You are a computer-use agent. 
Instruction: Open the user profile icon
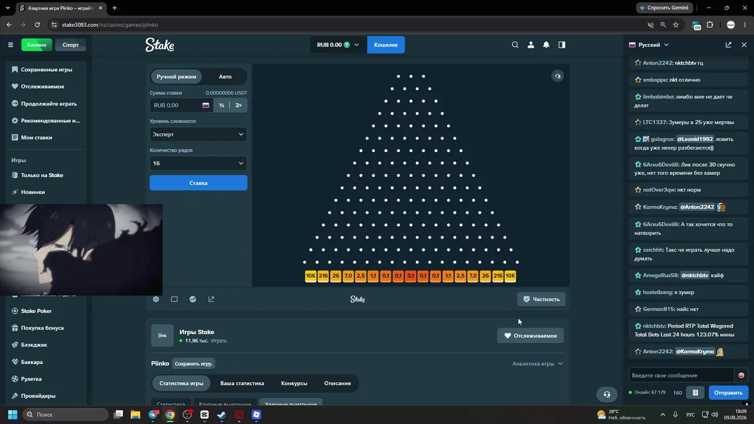tap(531, 45)
